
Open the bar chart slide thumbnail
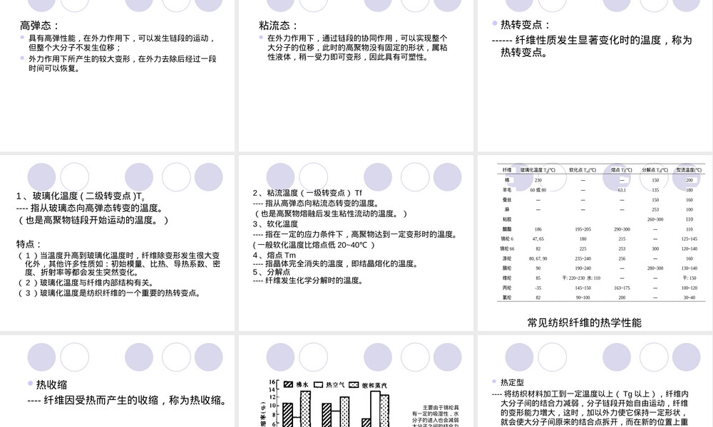click(356, 381)
